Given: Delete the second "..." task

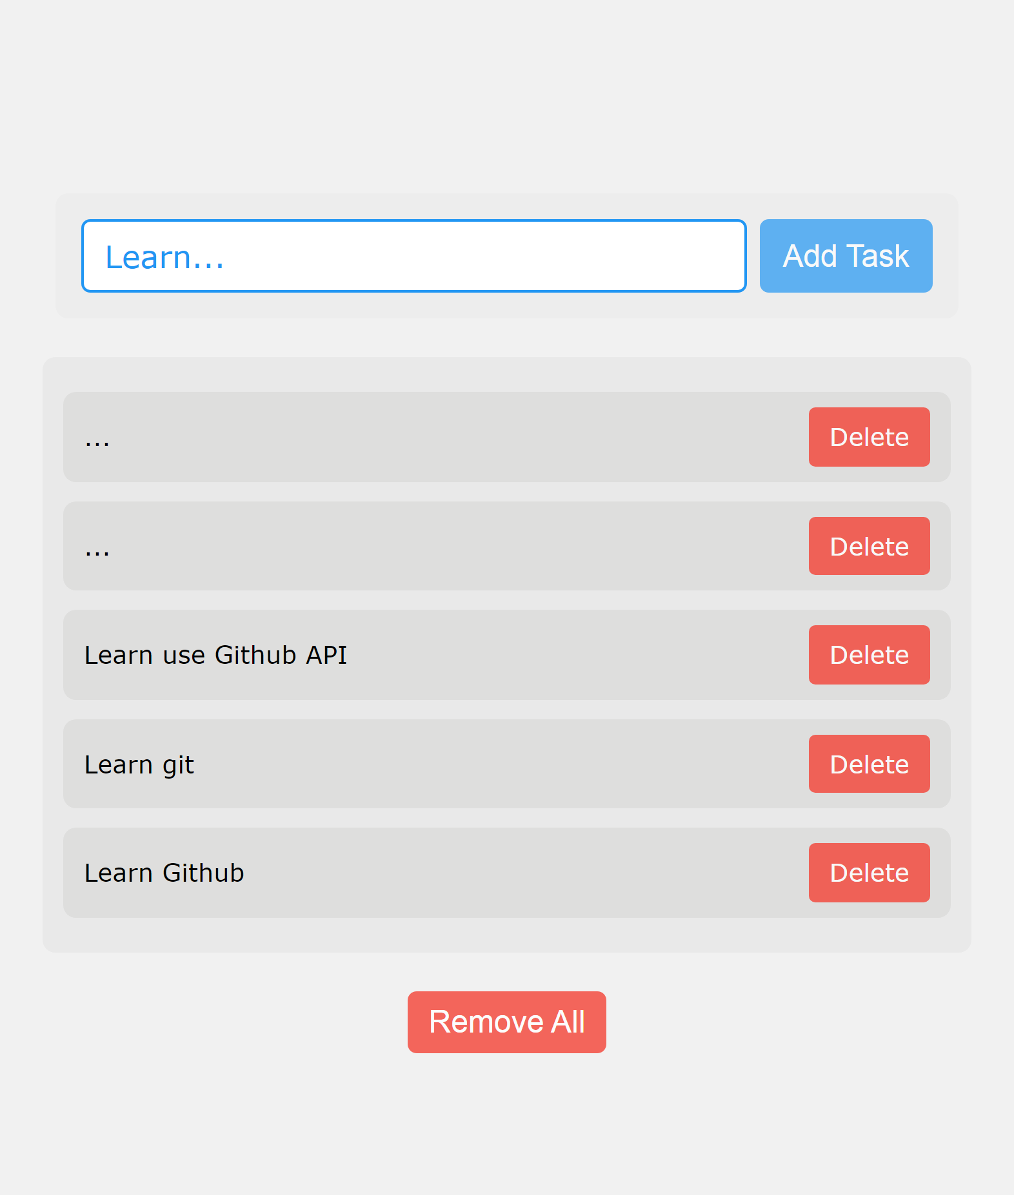Looking at the screenshot, I should coord(869,546).
